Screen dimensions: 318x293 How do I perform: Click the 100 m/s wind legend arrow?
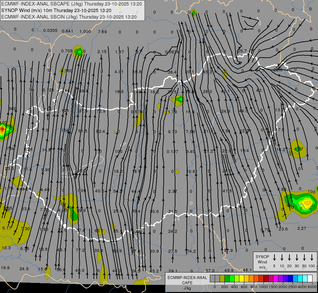312,258
